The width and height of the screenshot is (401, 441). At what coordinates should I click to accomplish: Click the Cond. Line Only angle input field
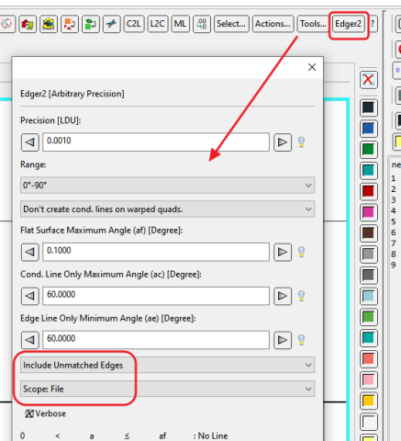[156, 296]
